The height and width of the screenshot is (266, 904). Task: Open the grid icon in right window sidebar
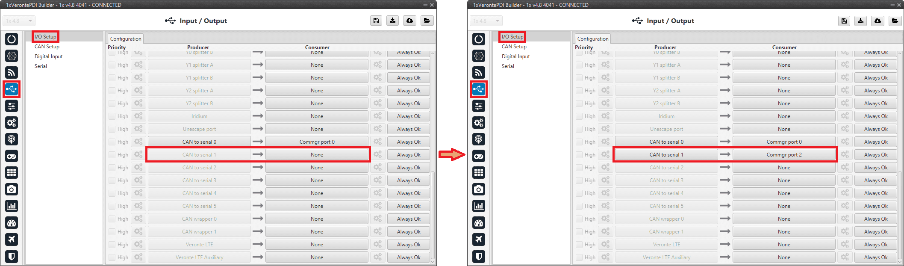pyautogui.click(x=479, y=173)
